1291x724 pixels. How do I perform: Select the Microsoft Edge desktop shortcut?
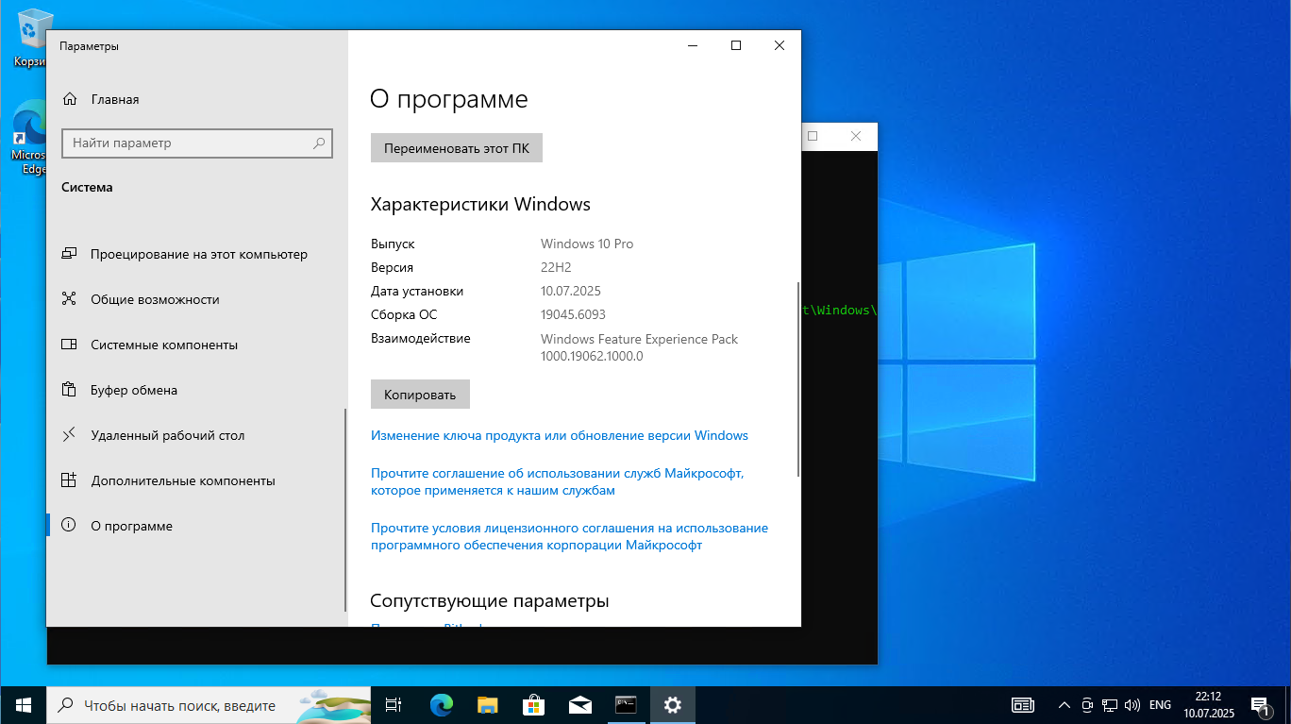pos(29,139)
